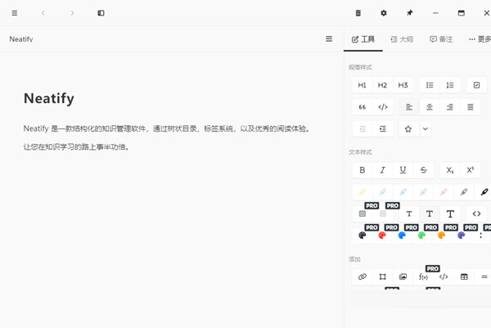
Task: Choose the large T font size
Action: [x=450, y=213]
